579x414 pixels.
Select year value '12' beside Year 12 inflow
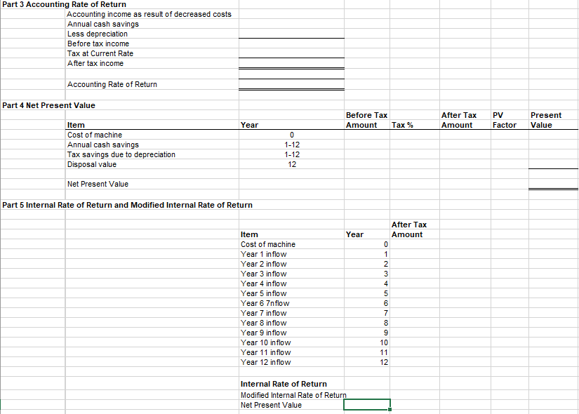[x=384, y=362]
